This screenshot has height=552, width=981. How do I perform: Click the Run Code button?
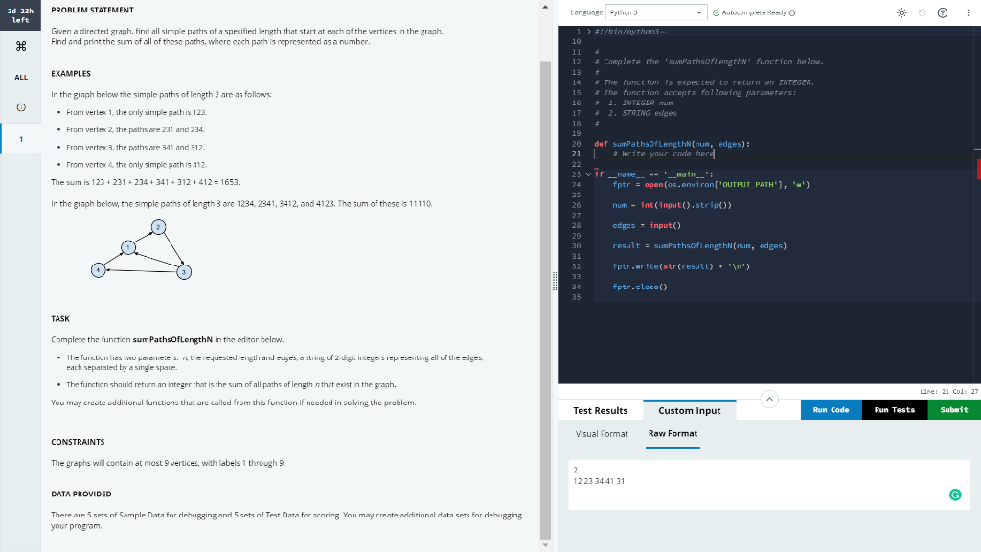coord(830,409)
